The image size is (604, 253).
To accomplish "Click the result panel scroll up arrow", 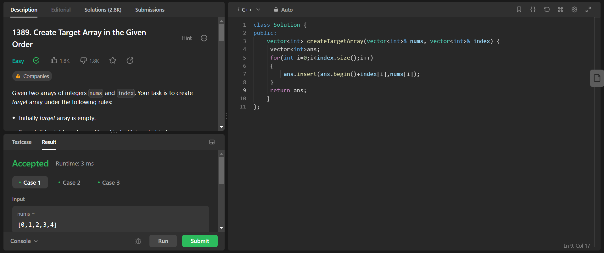I will [x=221, y=153].
